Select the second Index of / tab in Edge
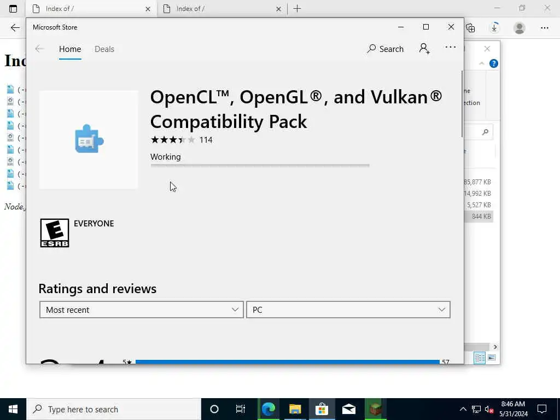Screen dimensions: 560x420 pyautogui.click(x=221, y=9)
